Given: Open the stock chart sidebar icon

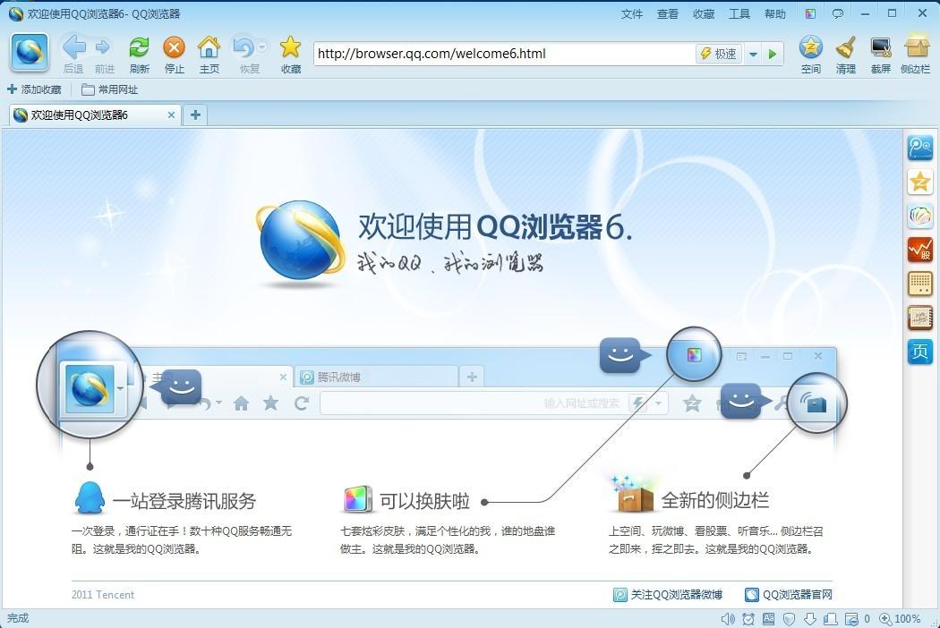Looking at the screenshot, I should 919,250.
